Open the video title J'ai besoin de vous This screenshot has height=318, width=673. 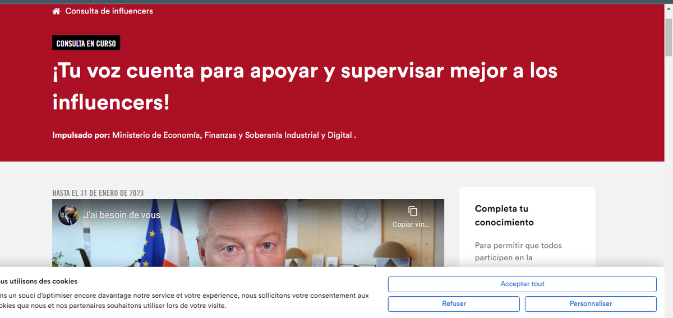pos(123,215)
